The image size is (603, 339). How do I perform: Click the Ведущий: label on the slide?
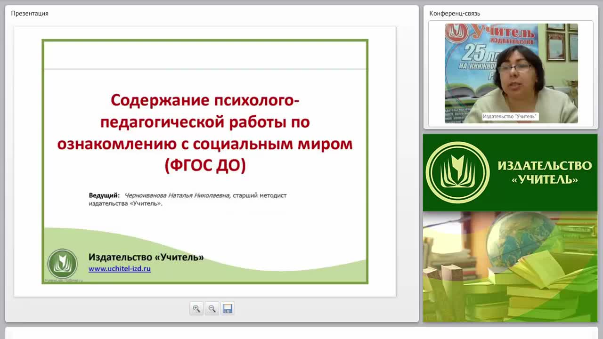104,195
